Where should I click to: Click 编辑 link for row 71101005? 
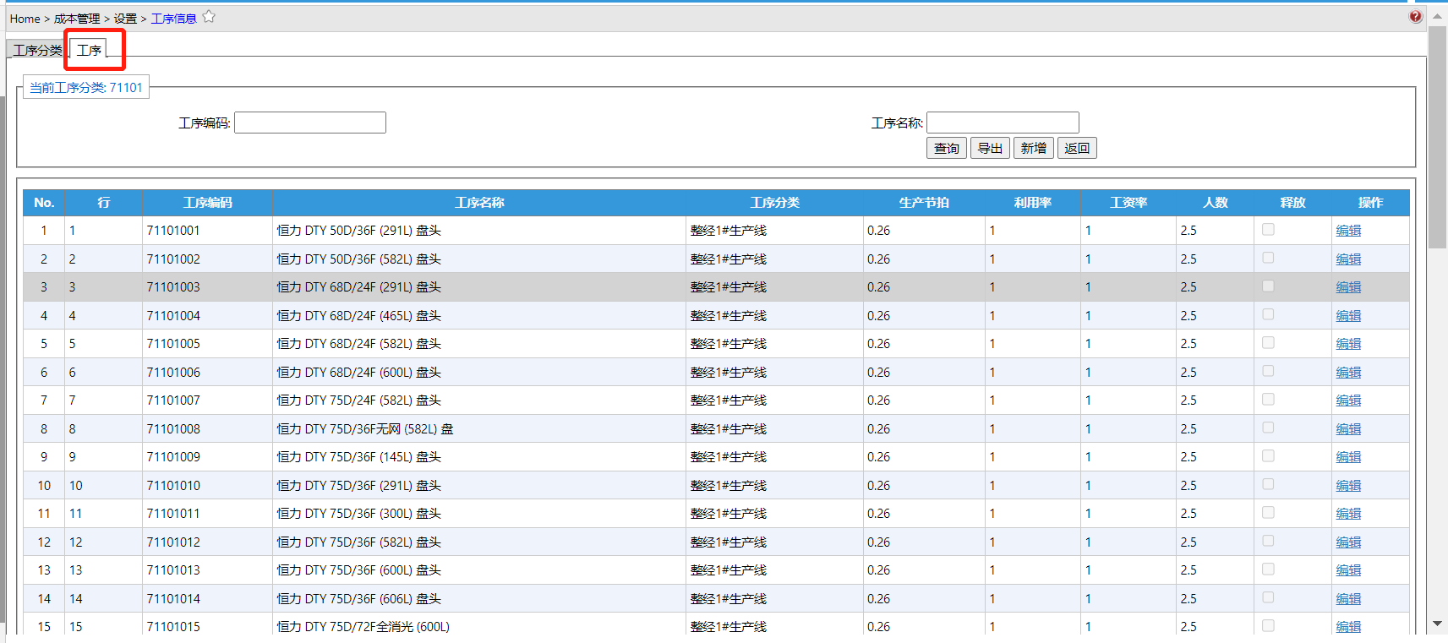(x=1348, y=344)
